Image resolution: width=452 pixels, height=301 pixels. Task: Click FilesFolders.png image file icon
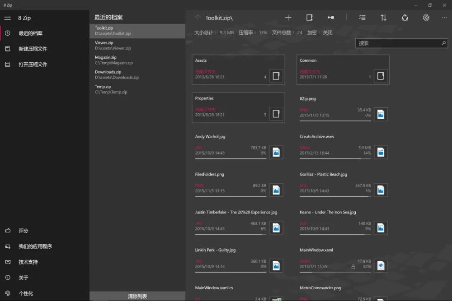276,190
